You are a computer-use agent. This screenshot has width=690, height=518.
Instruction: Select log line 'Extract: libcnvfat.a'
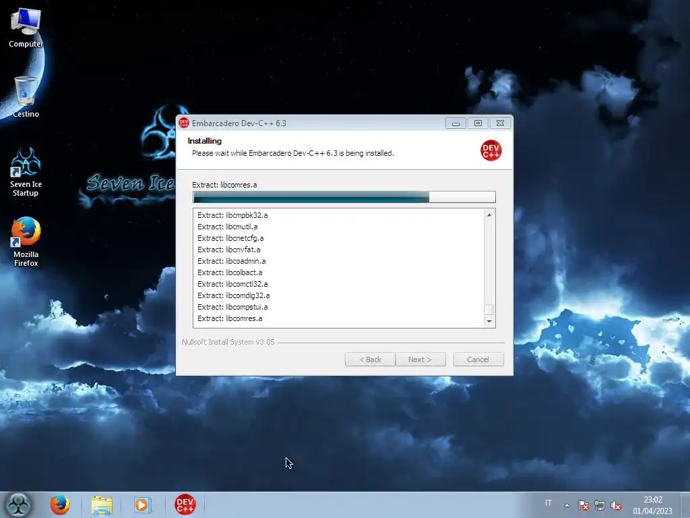(x=229, y=250)
